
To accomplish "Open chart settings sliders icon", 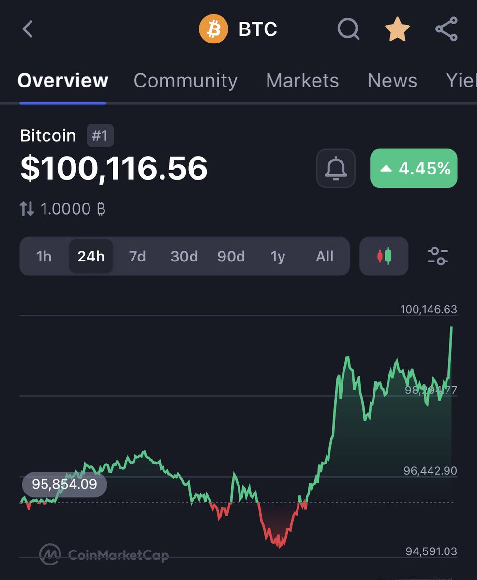I will 438,256.
